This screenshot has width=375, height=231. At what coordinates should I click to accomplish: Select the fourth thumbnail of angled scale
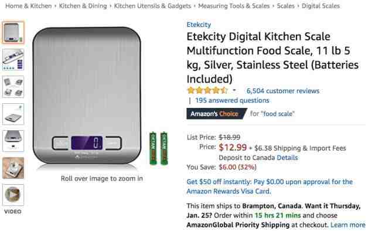click(x=13, y=114)
